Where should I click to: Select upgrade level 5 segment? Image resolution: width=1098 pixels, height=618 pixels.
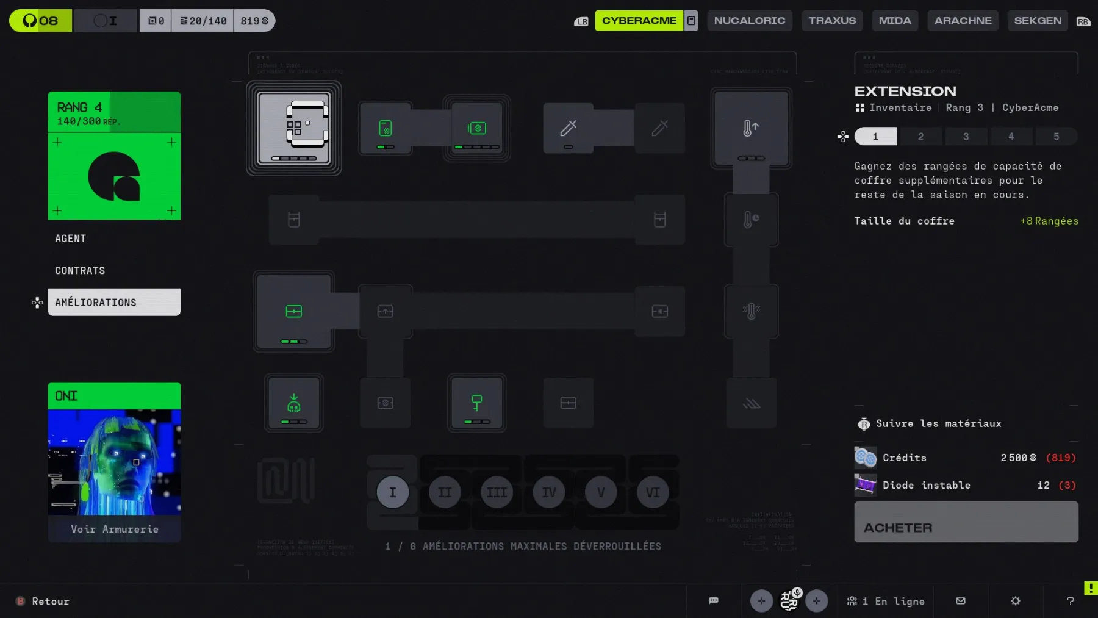coord(1056,137)
